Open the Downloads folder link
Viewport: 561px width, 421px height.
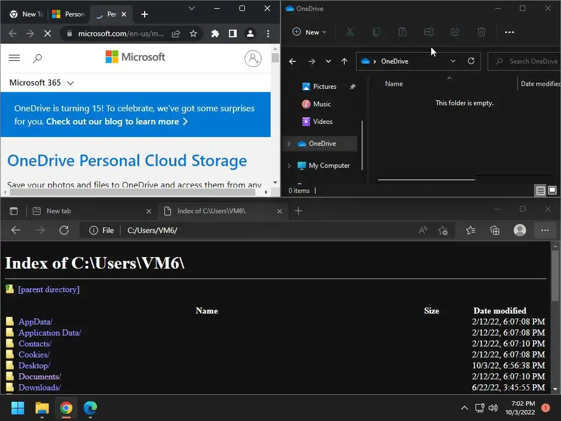[39, 388]
